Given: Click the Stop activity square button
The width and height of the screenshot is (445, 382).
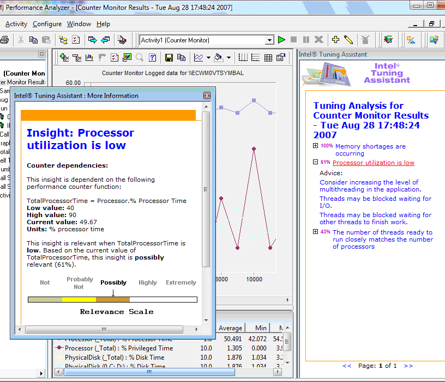Looking at the screenshot, I should click(294, 40).
